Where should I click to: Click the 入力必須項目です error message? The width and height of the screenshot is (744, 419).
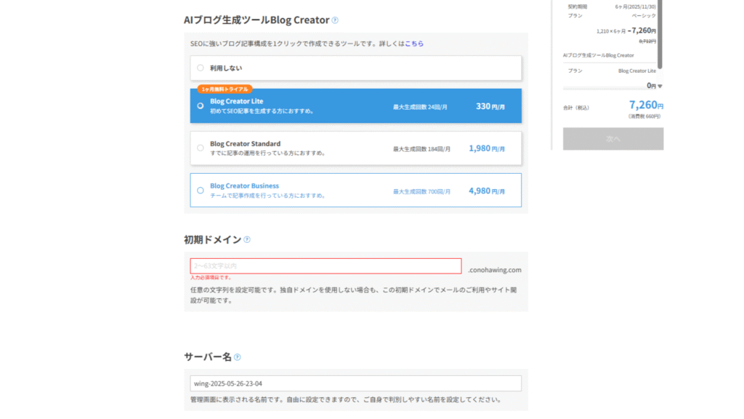(211, 277)
